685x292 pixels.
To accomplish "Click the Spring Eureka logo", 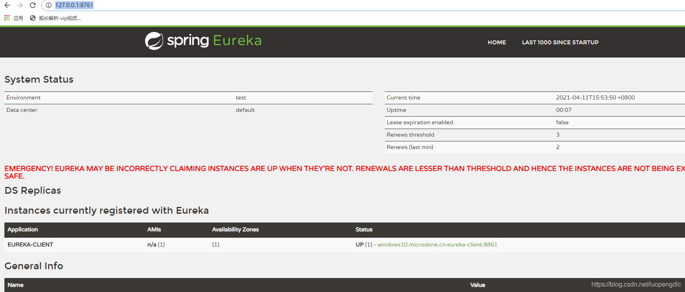I will click(x=203, y=41).
